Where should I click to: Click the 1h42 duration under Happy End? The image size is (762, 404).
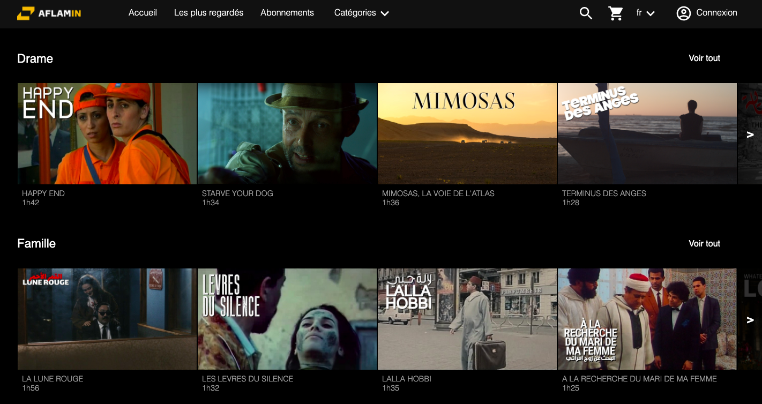click(x=31, y=203)
